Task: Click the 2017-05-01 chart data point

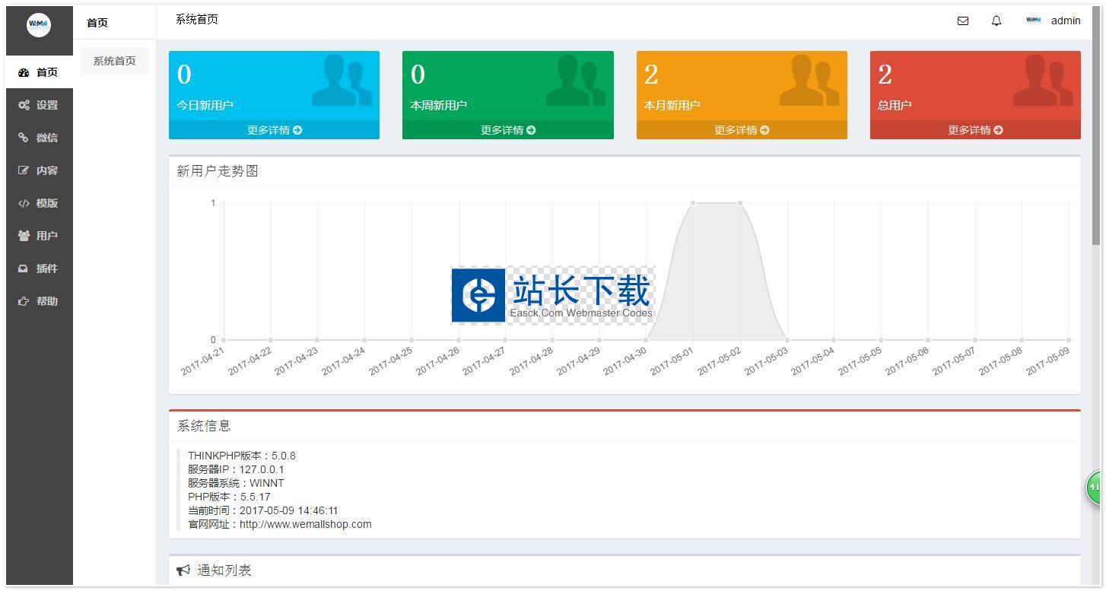Action: click(693, 203)
